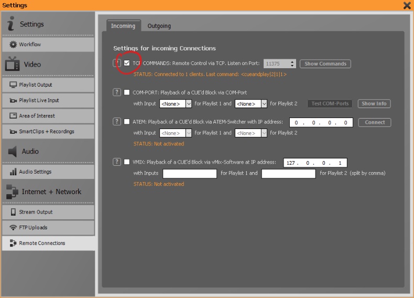Screen dimensions: 414x298
Task: Click the Internet + Network computers icon
Action: 12,191
